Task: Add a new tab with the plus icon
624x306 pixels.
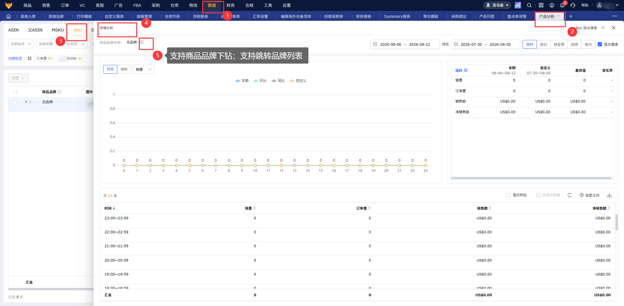Action: pyautogui.click(x=571, y=16)
